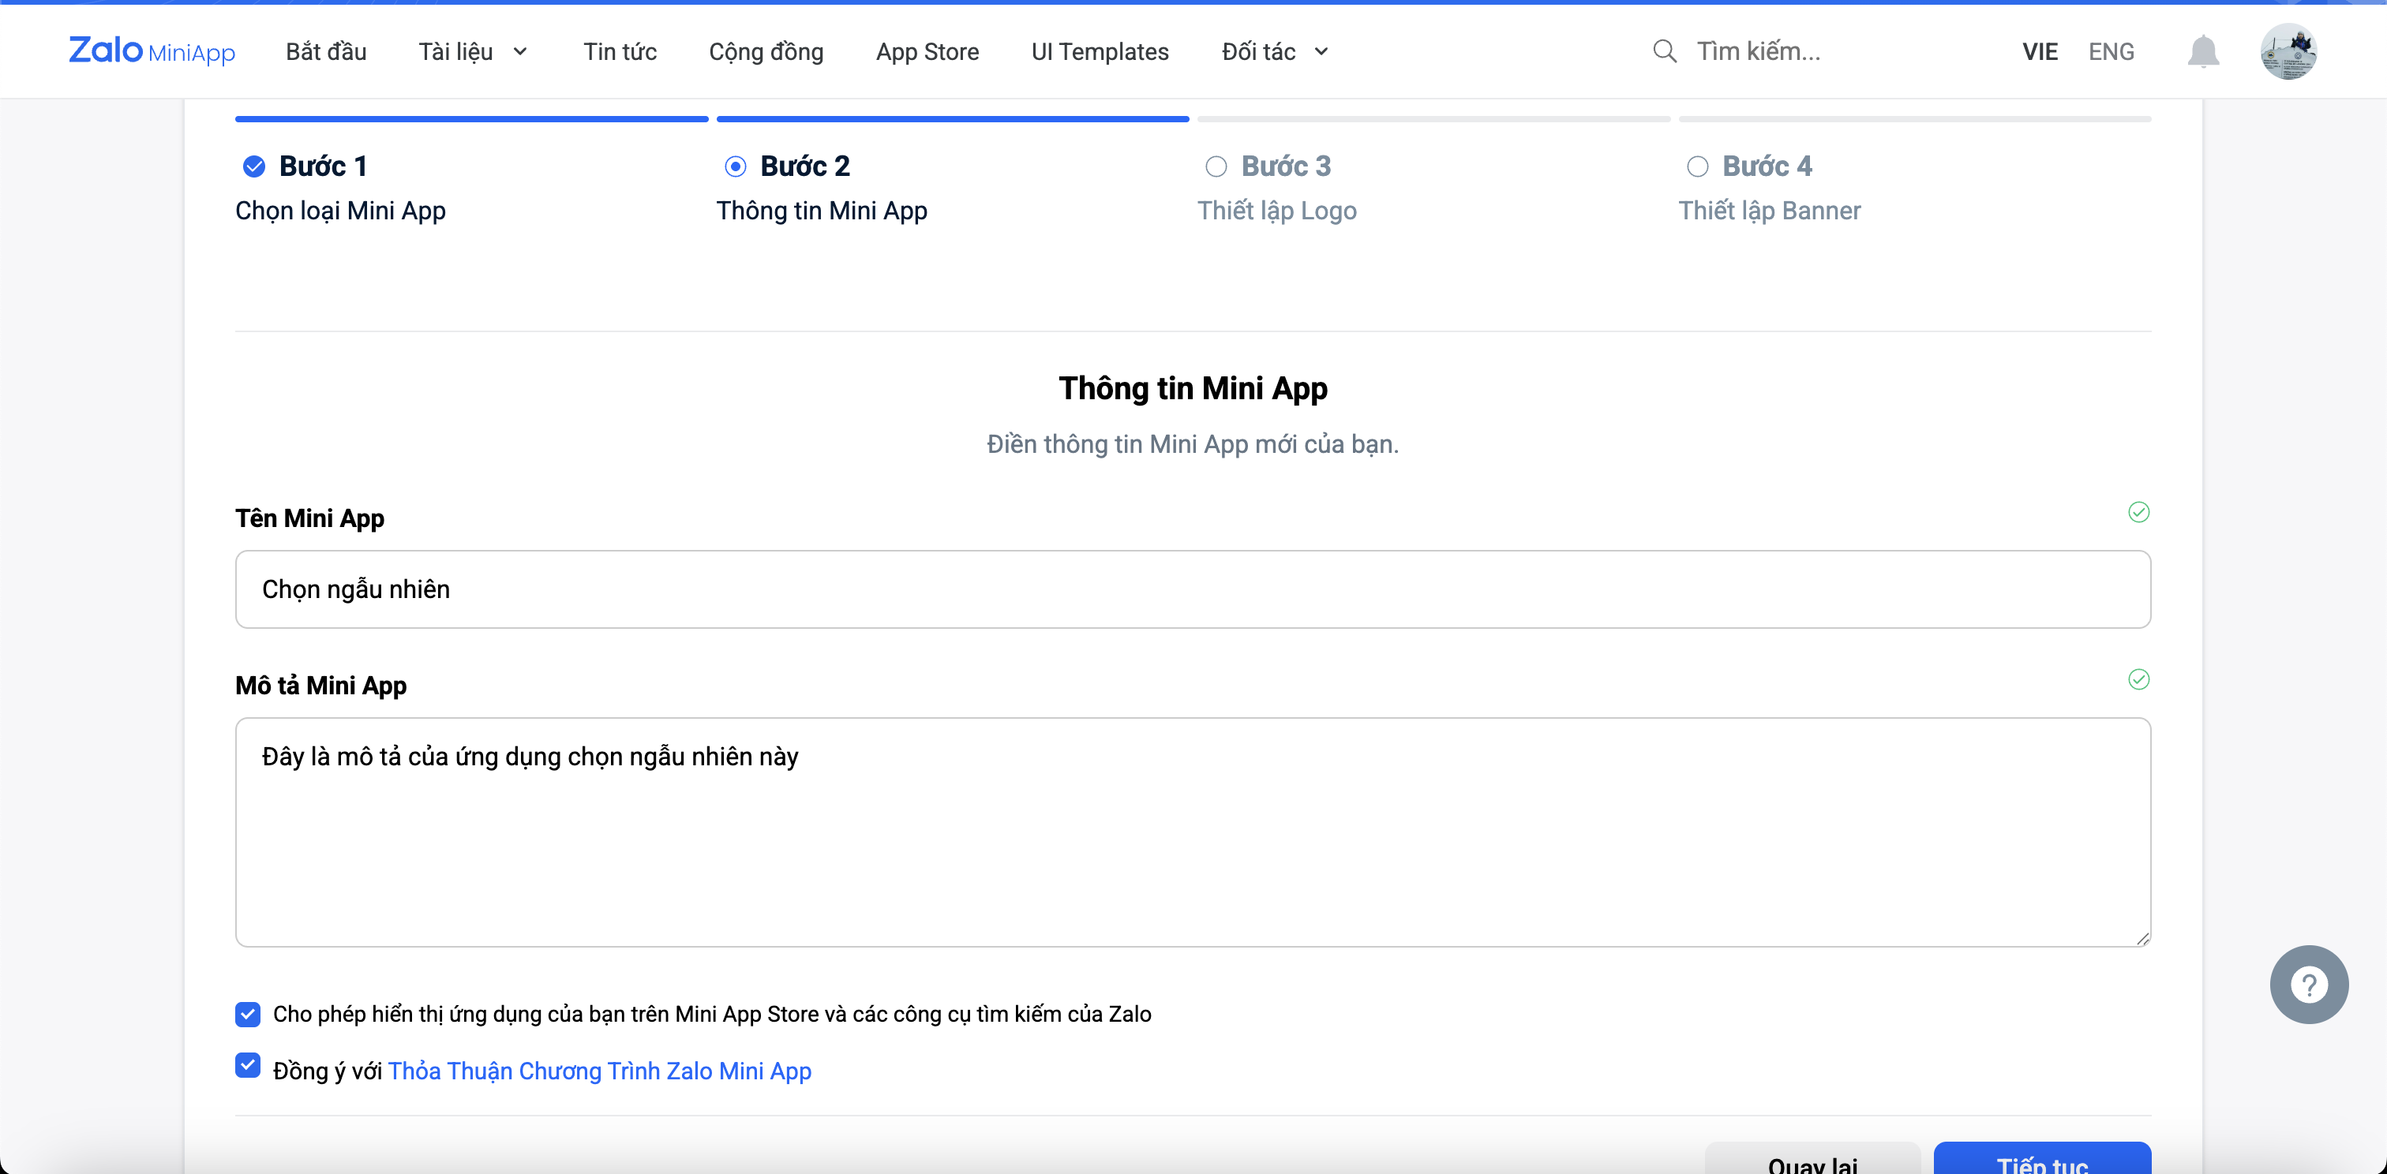Click the Bước 1 completed checkmark icon
Viewport: 2387px width, 1174px height.
point(254,166)
